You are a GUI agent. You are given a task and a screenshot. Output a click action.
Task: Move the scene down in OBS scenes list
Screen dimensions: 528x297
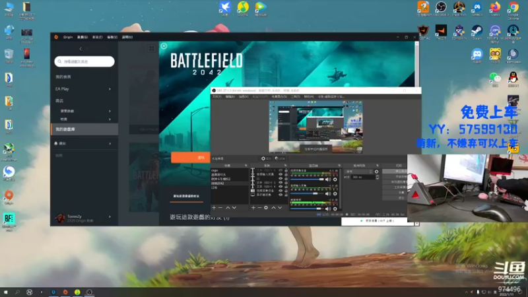point(234,207)
